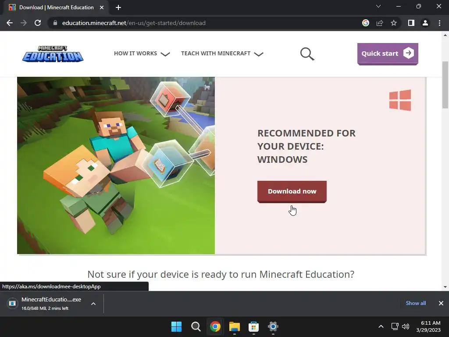The height and width of the screenshot is (337, 449).
Task: Open the browser side panel icon
Action: click(411, 23)
